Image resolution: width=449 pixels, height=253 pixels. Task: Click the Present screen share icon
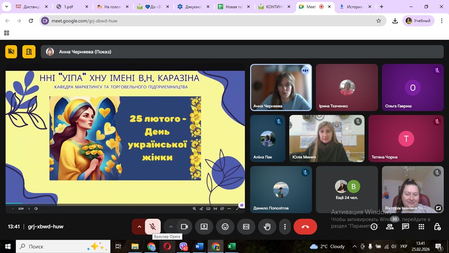pyautogui.click(x=204, y=227)
